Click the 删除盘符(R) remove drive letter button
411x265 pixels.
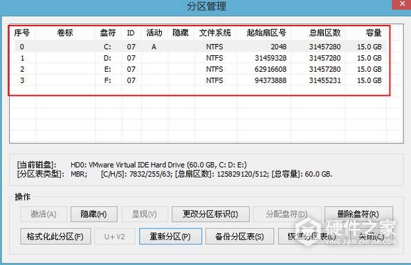[x=358, y=215]
